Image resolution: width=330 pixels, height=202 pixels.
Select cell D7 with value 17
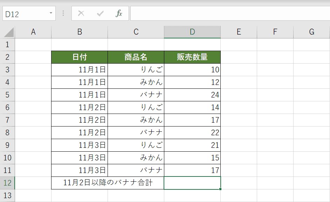coord(192,120)
